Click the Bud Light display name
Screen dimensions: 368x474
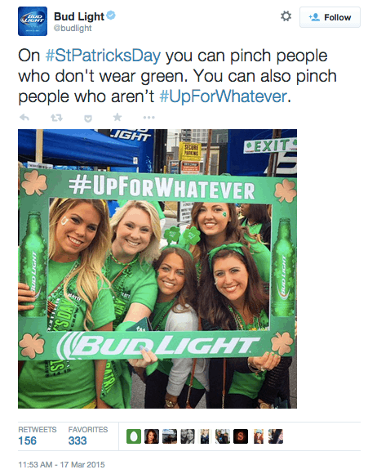(x=79, y=16)
